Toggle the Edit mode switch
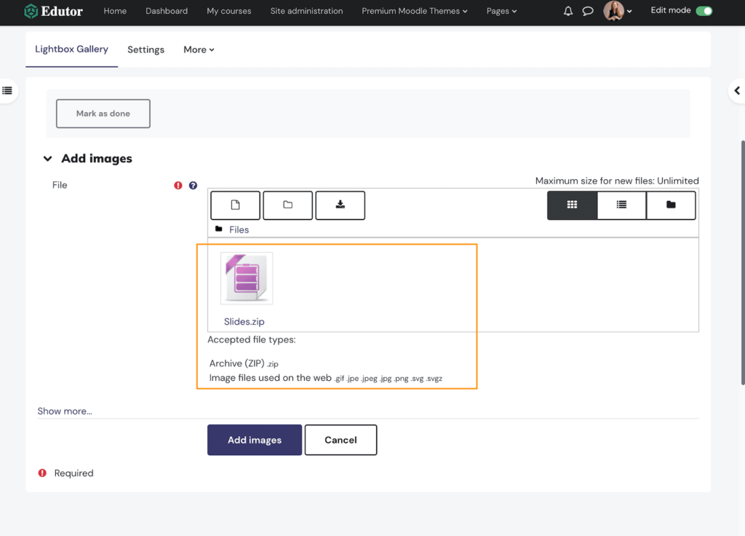This screenshot has height=536, width=745. point(704,11)
